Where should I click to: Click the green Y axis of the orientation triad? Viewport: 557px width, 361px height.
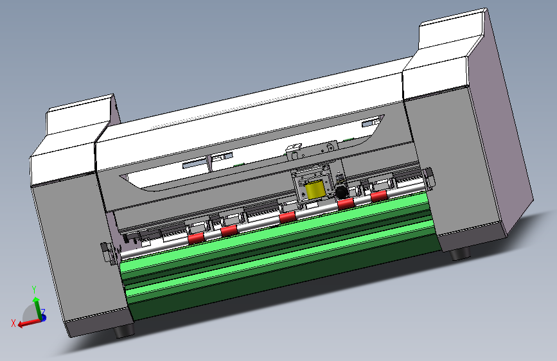tap(37, 308)
